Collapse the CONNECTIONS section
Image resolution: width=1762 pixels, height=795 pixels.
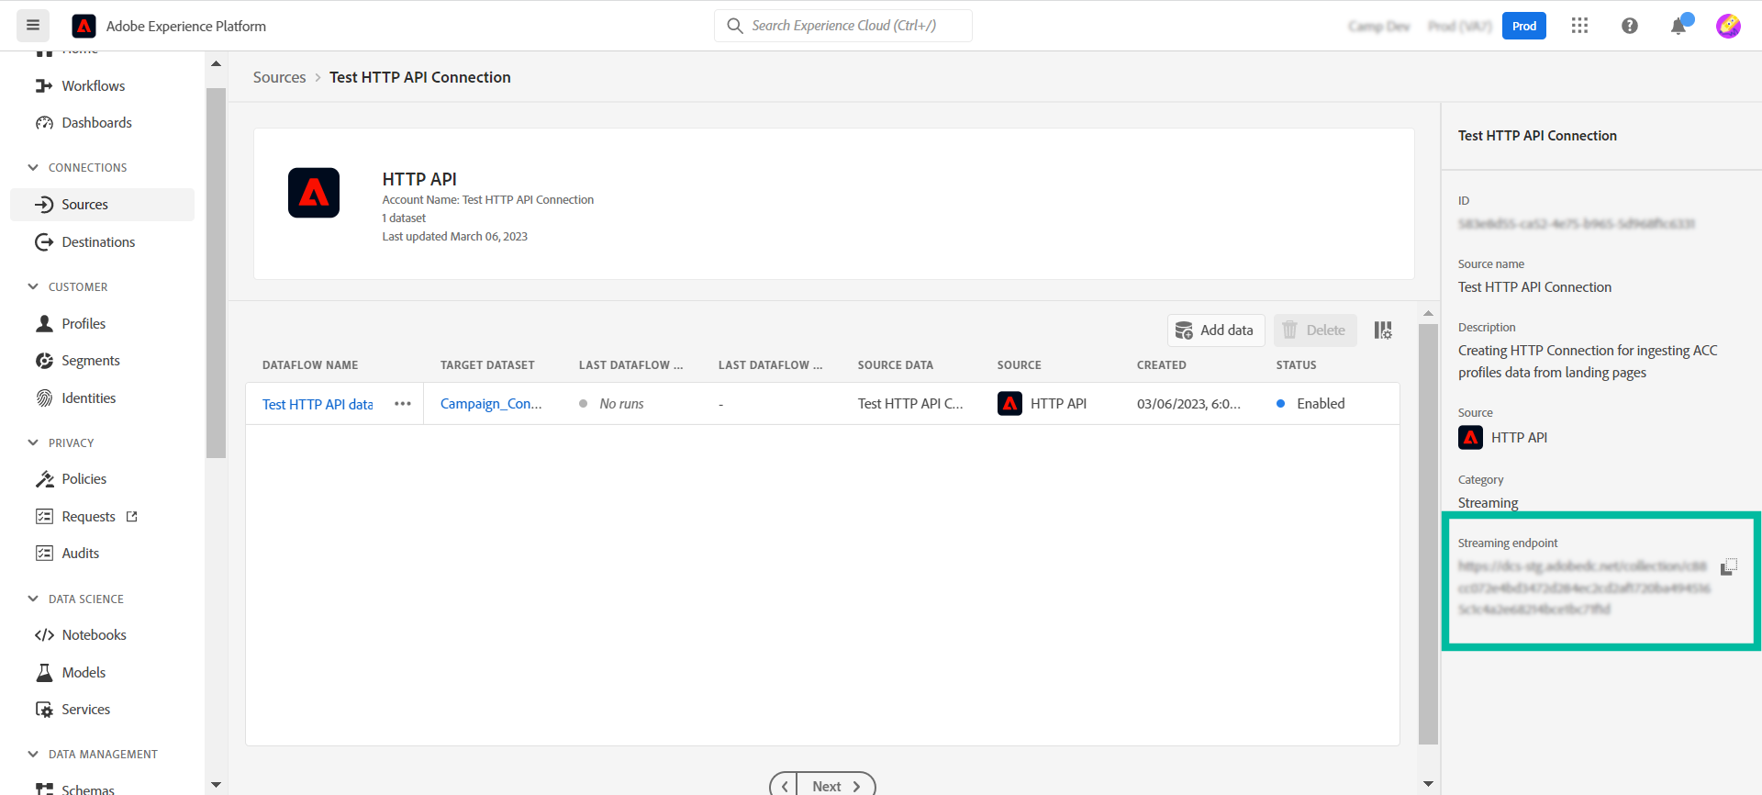(33, 167)
